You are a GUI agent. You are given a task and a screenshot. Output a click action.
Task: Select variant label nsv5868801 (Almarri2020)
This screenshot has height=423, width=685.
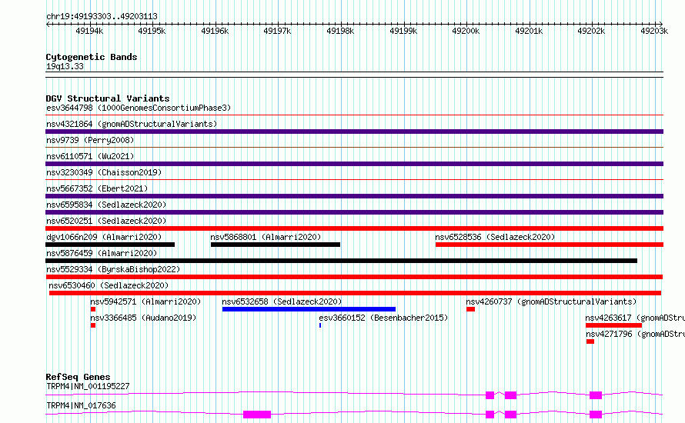[x=266, y=237]
